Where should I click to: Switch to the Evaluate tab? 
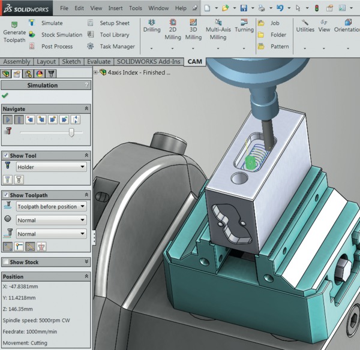point(98,61)
